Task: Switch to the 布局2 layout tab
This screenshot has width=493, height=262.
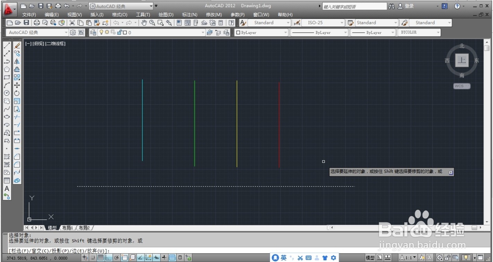Action: 84,228
